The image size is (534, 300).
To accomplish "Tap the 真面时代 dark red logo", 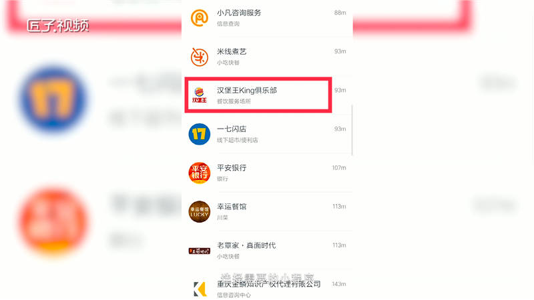I will [199, 251].
